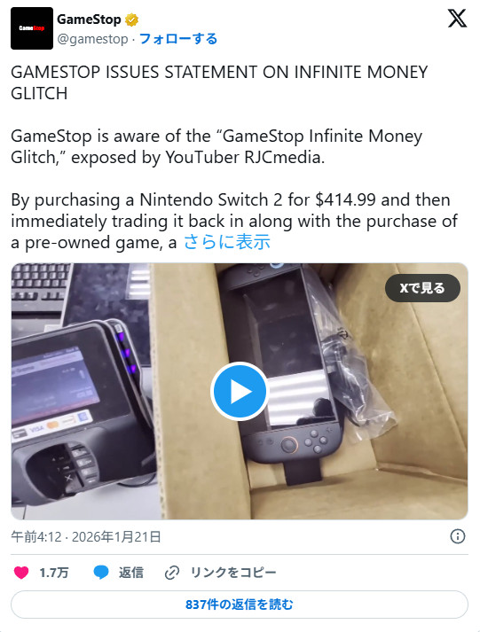The image size is (480, 632).
Task: Click the リンクをコピー label
Action: 233,573
